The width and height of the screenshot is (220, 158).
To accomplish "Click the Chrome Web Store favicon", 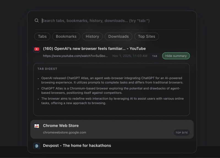I will (x=37, y=126).
